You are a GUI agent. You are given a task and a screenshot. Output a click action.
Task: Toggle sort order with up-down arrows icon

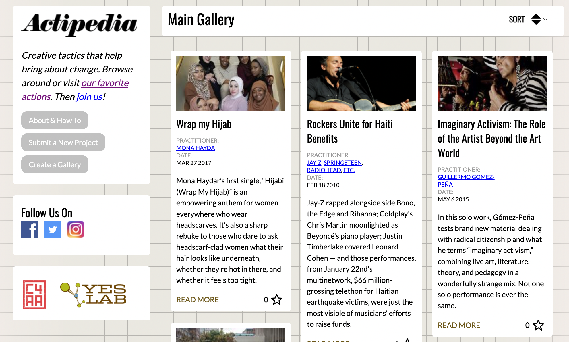point(536,19)
